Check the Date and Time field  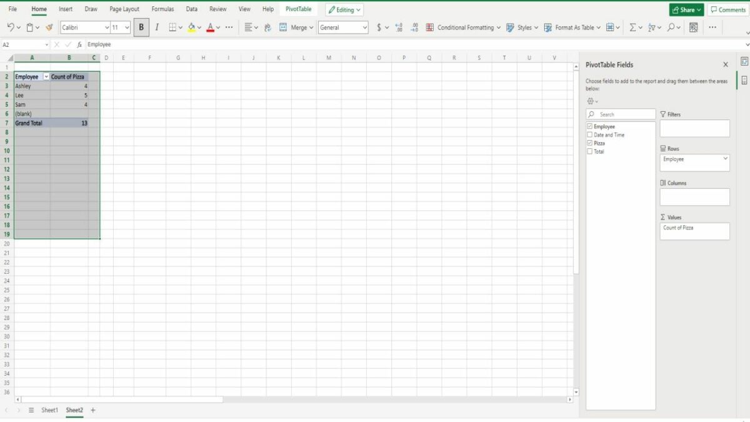(590, 135)
